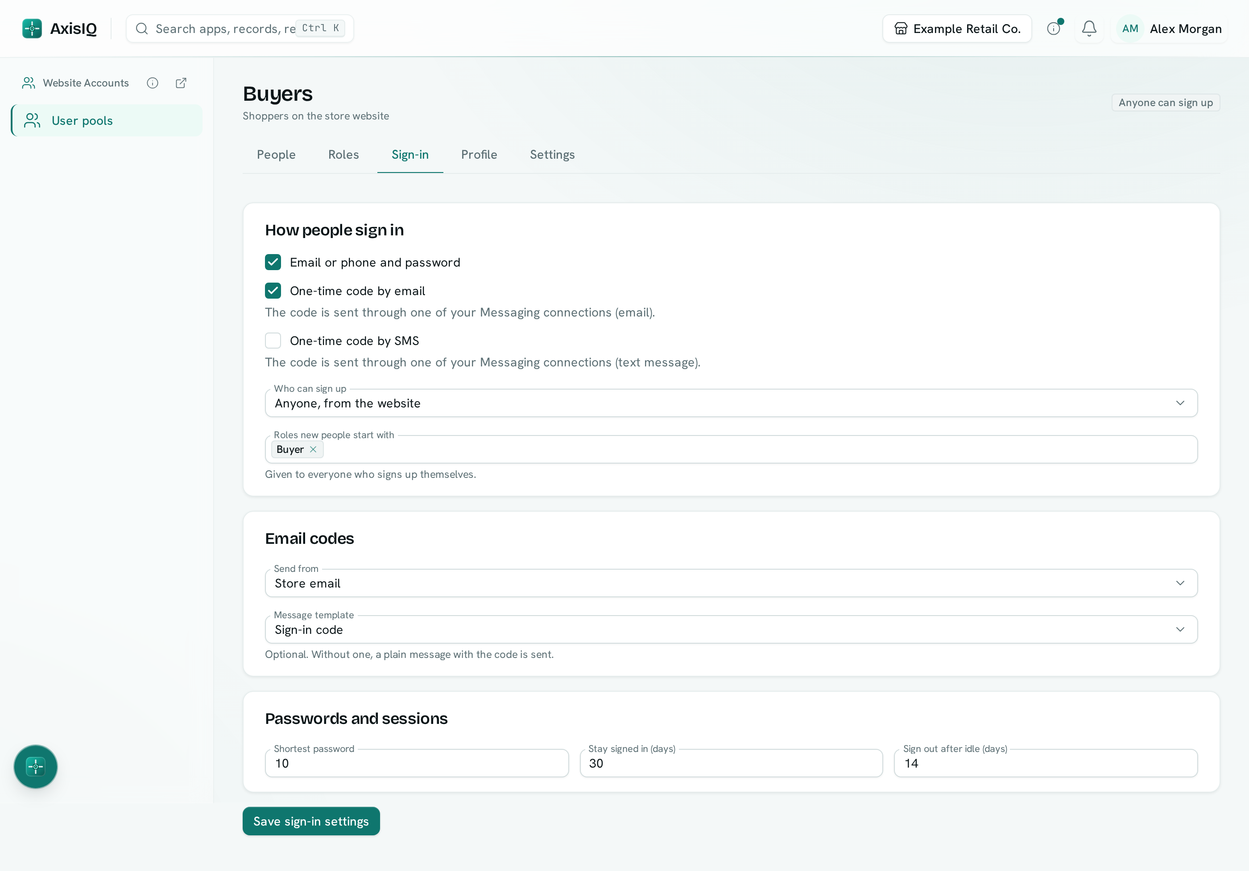Enable One-time code by SMS
The height and width of the screenshot is (871, 1249).
273,341
